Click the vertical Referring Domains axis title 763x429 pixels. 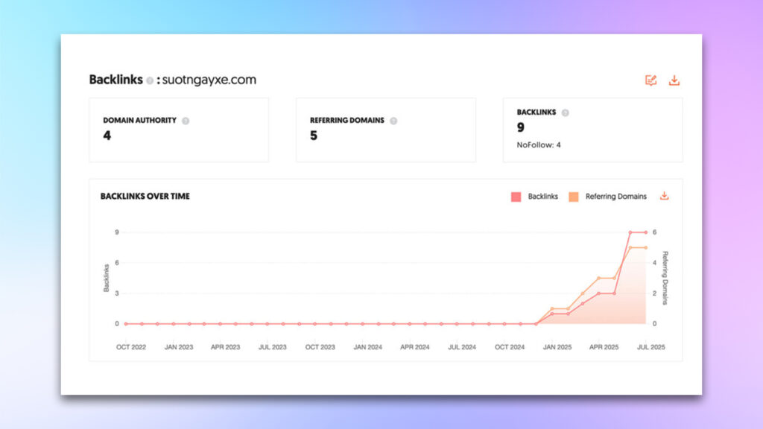click(x=665, y=278)
